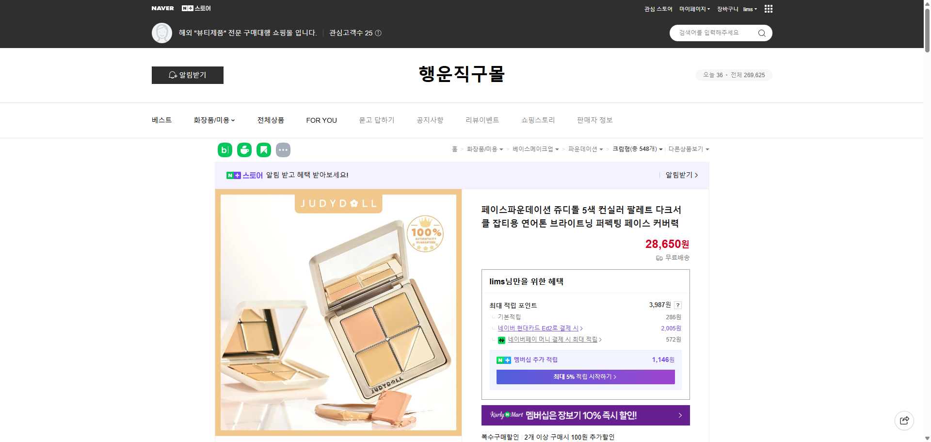Save the product with Naver Keep bookmark
Screen dimensions: 931x442
pyautogui.click(x=263, y=150)
